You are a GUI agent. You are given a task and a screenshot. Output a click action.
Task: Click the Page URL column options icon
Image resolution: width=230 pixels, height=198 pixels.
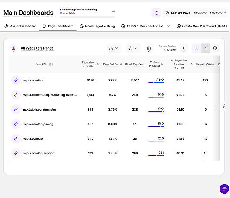[51, 64]
